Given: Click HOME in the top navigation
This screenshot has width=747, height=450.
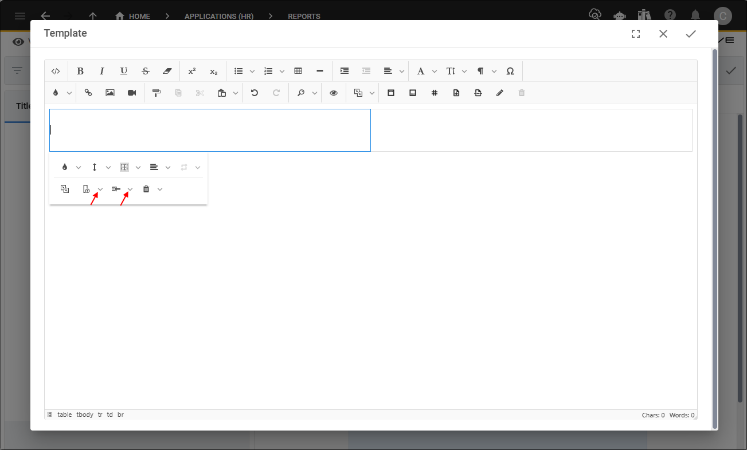Looking at the screenshot, I should click(138, 16).
